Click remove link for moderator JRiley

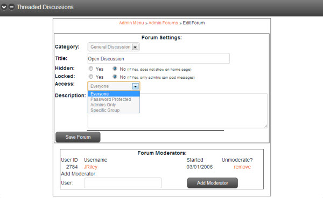click(242, 167)
